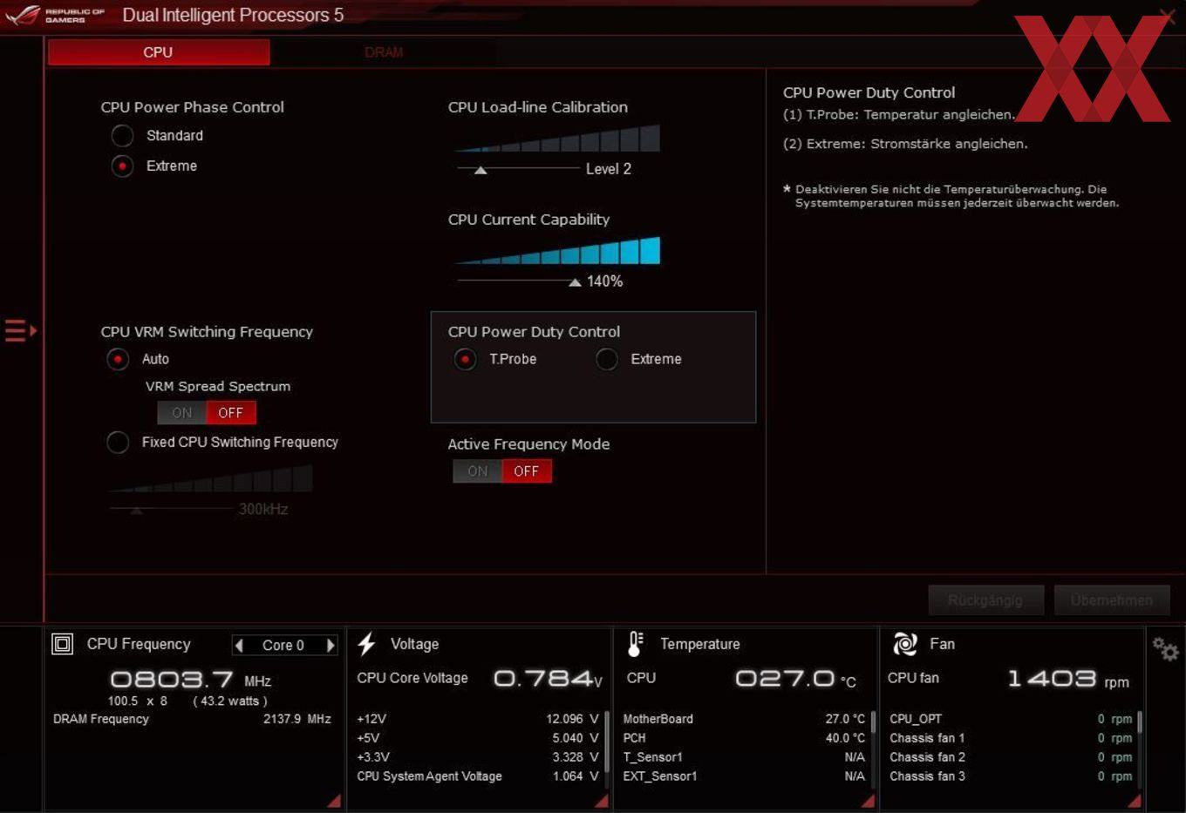
Task: Set Active Frequency Mode to OFF
Action: pos(527,471)
